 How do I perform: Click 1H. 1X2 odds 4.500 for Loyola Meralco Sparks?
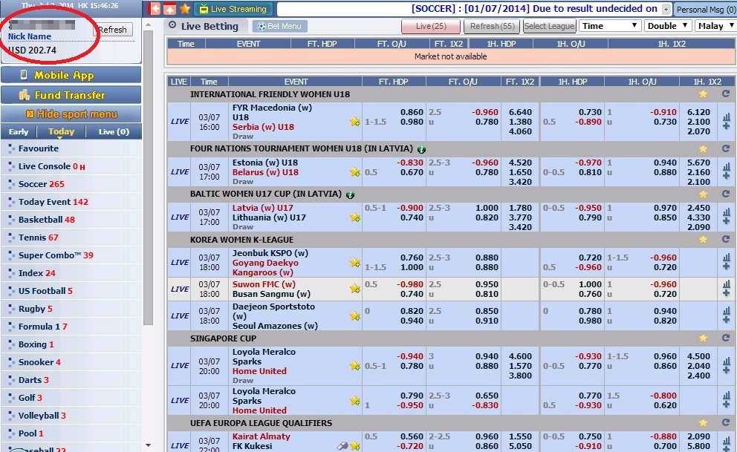pyautogui.click(x=698, y=356)
